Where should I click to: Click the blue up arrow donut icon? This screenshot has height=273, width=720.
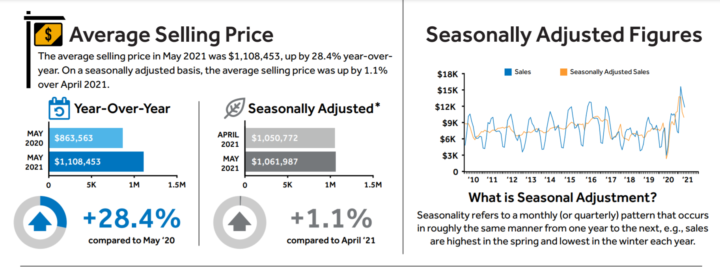(x=40, y=222)
